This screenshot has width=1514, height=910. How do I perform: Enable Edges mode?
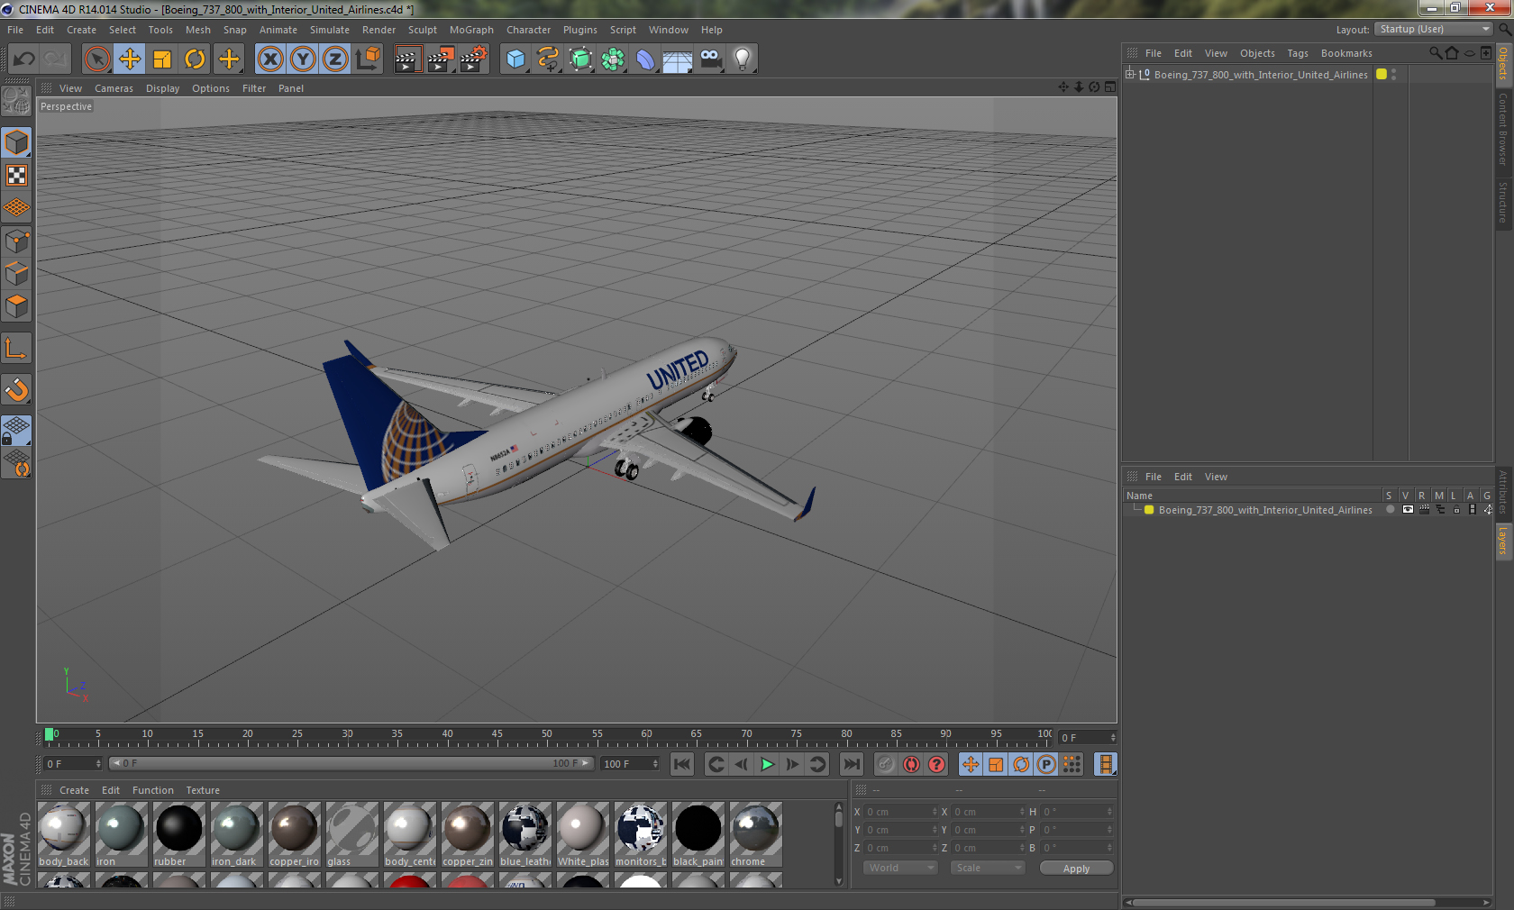17,273
